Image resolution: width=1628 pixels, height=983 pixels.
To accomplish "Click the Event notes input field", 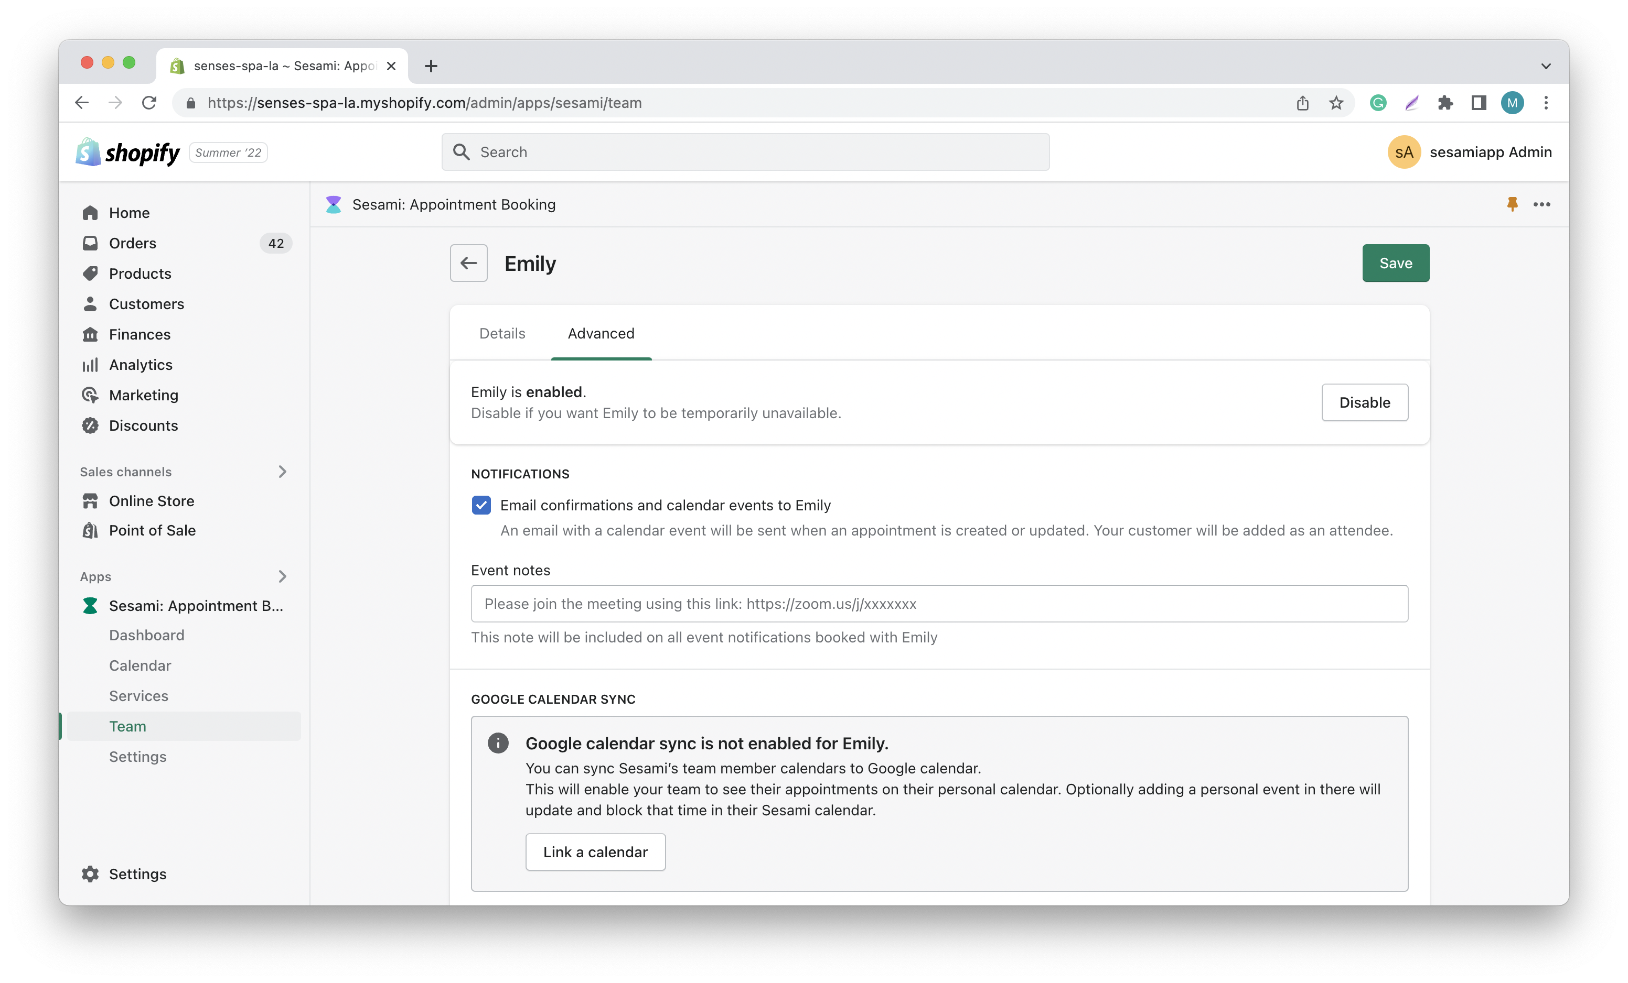I will pyautogui.click(x=939, y=603).
